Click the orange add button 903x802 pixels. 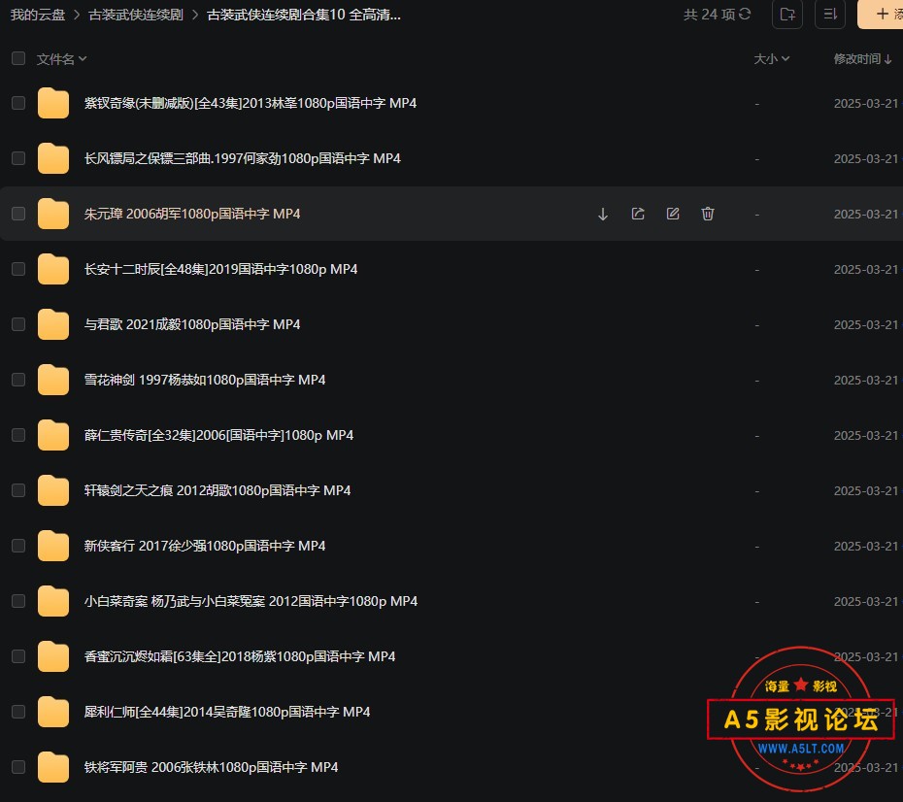point(881,14)
